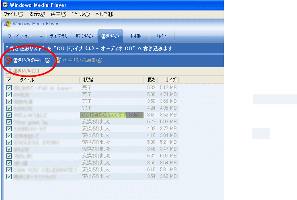Uncheck the track with length 6:18

pyautogui.click(x=9, y=169)
